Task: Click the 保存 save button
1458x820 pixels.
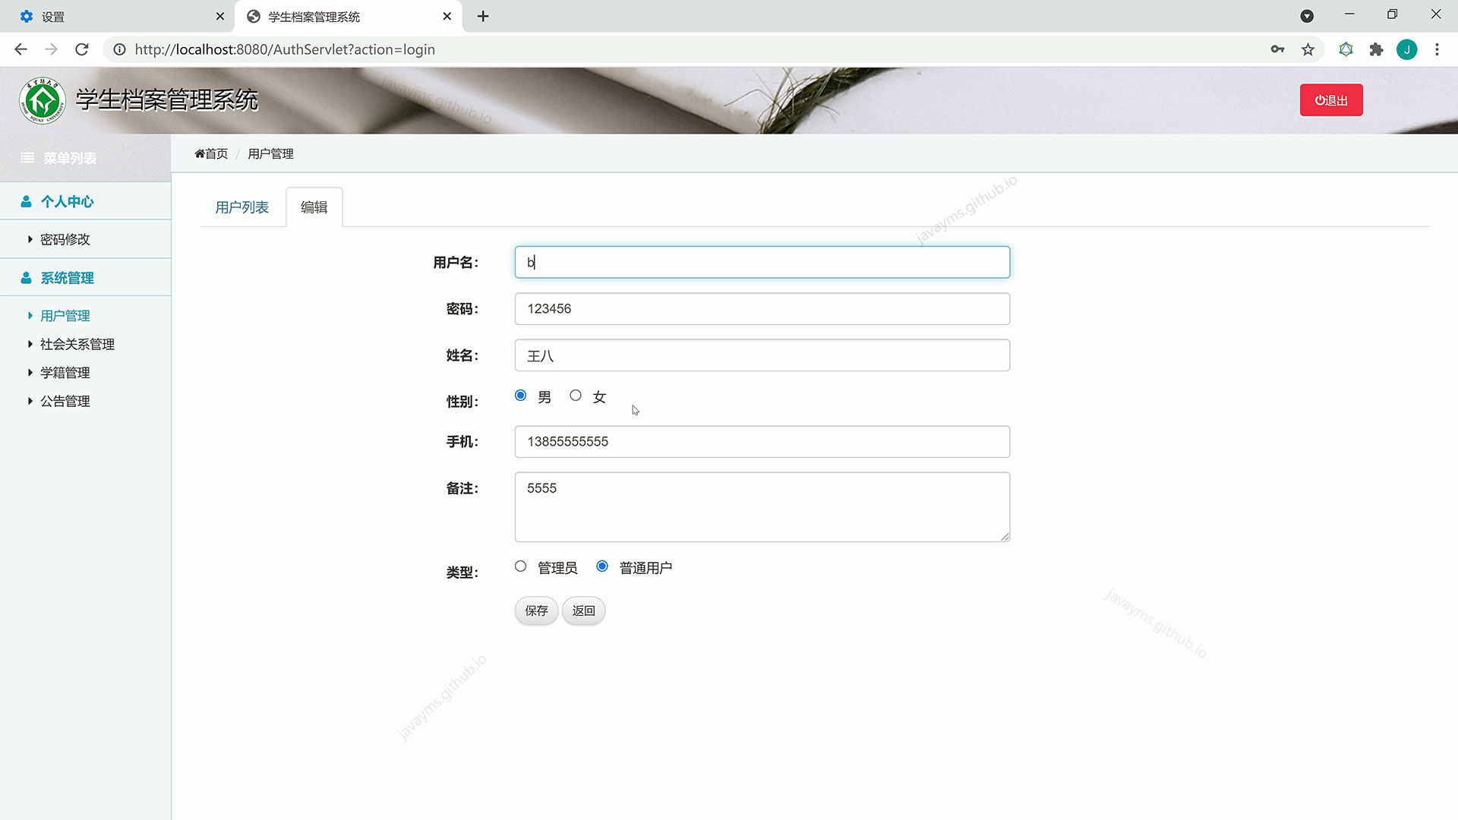Action: point(536,610)
